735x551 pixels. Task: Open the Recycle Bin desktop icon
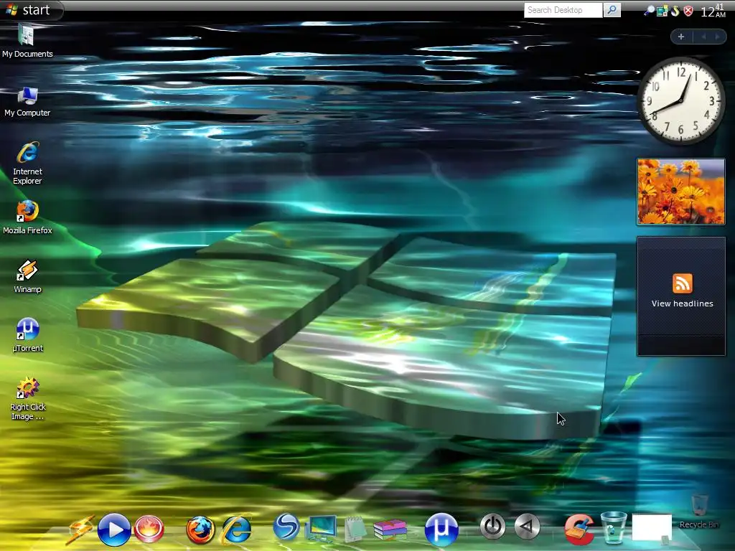click(699, 512)
